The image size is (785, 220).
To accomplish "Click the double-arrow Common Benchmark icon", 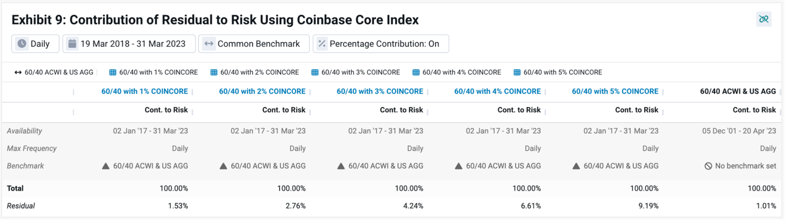I will [x=209, y=44].
